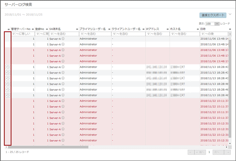Click the funnel icon in the ホスト名 filter
This screenshot has width=236, height=161.
point(172,34)
